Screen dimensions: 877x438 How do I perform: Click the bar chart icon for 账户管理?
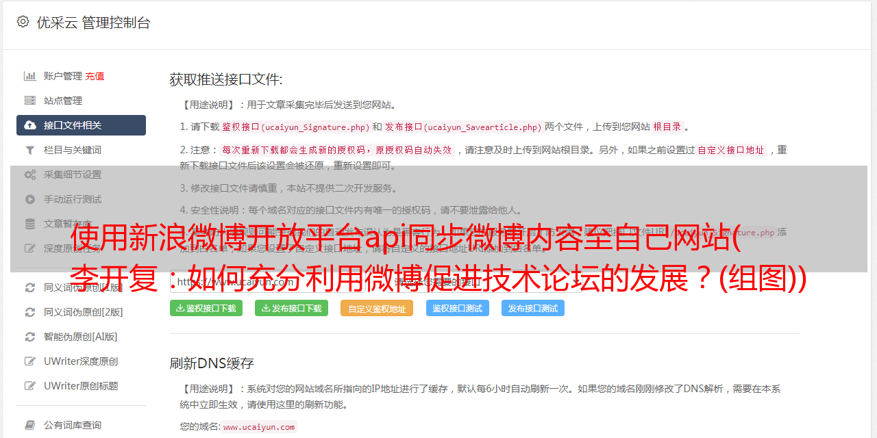click(x=29, y=76)
